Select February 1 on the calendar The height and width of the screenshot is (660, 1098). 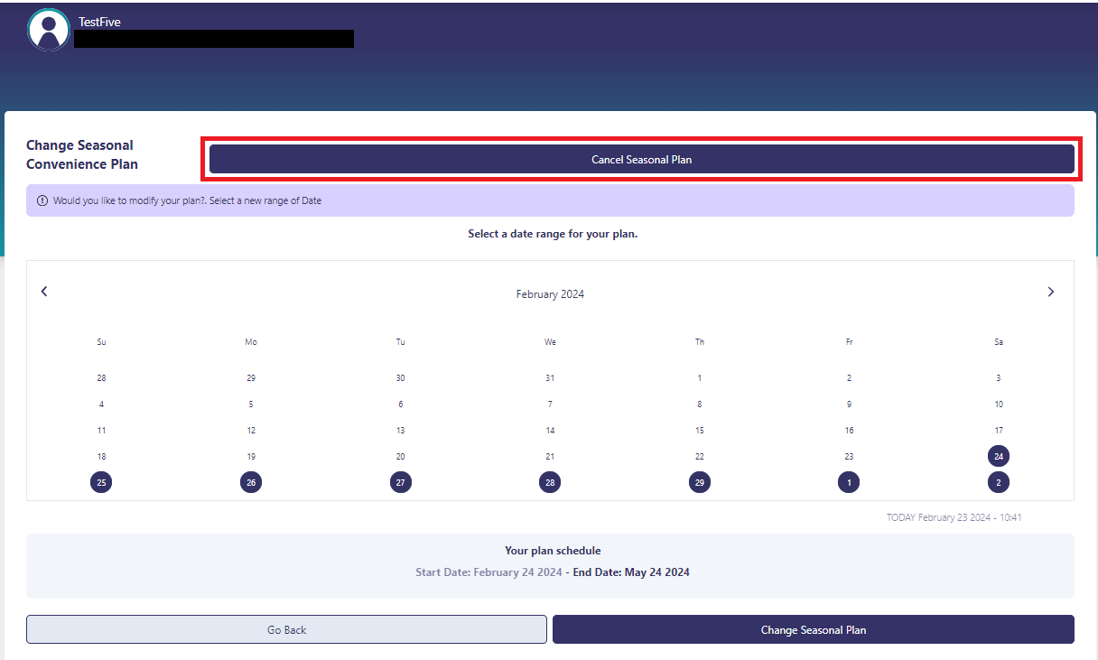tap(699, 377)
